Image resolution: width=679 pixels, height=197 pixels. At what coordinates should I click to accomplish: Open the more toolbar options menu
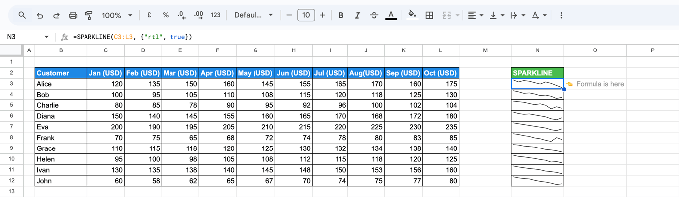[x=561, y=15]
